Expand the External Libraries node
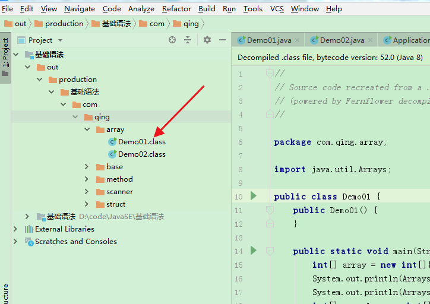Screen dimensions: 430x304 15,229
